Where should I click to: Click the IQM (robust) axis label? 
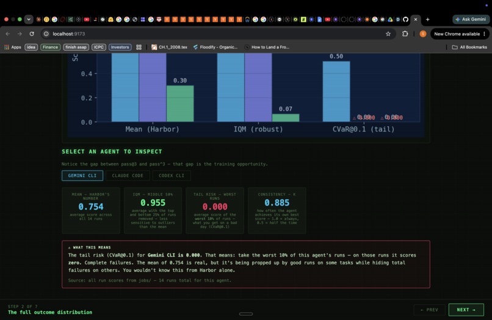click(x=258, y=129)
